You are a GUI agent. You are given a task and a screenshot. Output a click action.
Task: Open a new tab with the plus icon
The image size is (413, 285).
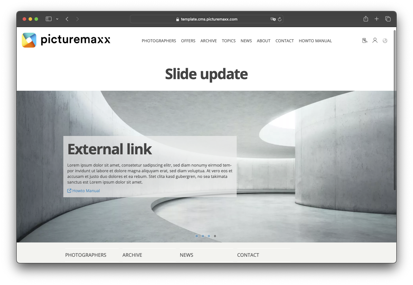click(376, 19)
